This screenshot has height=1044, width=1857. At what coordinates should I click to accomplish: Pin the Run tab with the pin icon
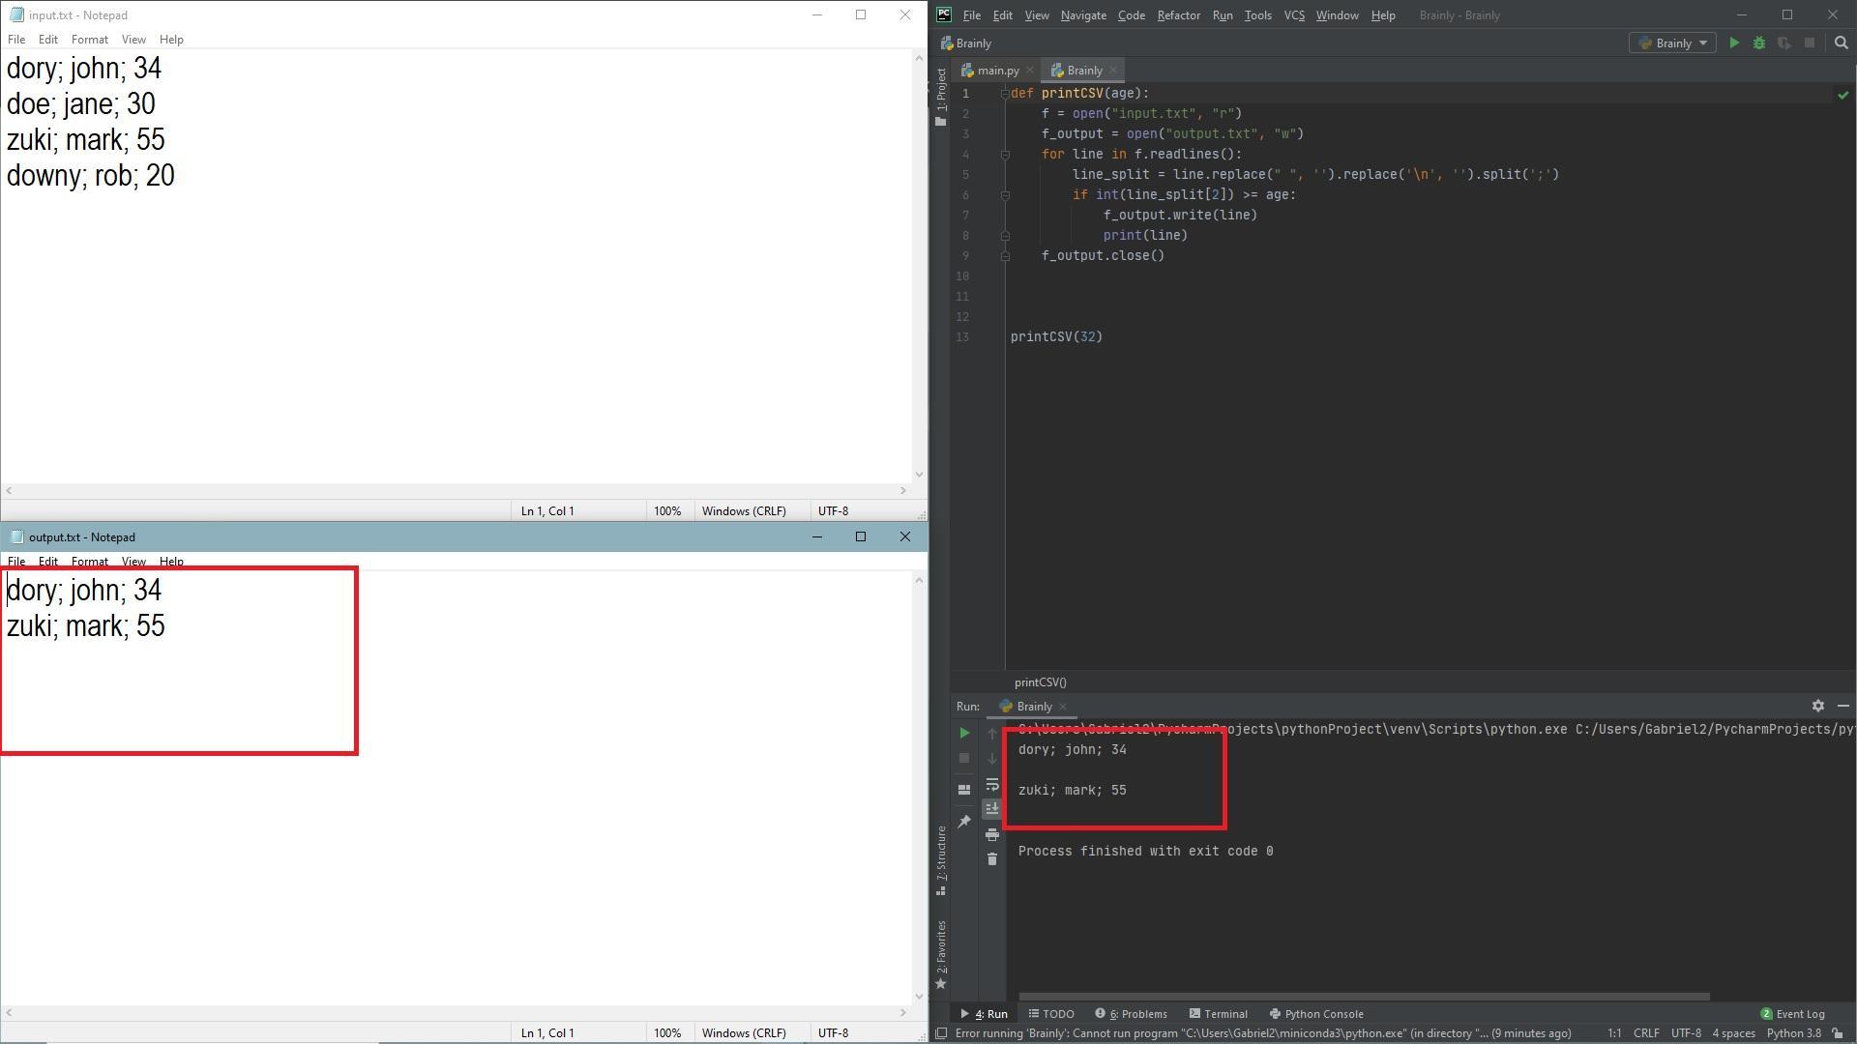[964, 822]
